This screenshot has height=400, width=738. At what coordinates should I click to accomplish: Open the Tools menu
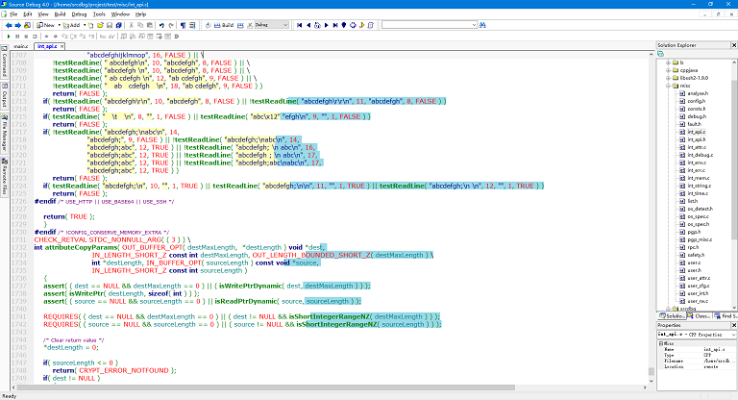[99, 14]
